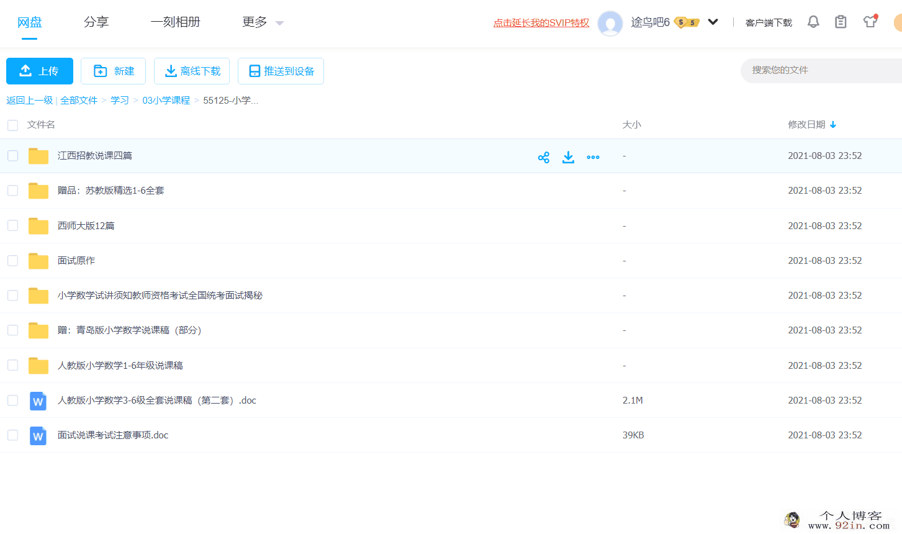902x534 pixels.
Task: Toggle the select-all checkbox beside 文件名
Action: 12,125
